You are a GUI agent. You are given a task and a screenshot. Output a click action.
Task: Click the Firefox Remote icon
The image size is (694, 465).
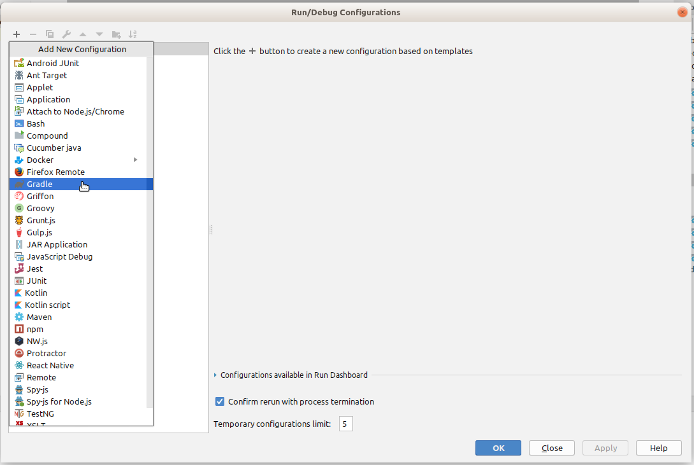(19, 172)
